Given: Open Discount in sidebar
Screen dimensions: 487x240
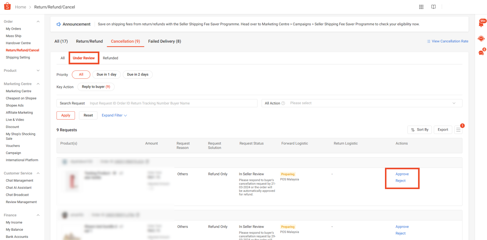Looking at the screenshot, I should point(12,127).
